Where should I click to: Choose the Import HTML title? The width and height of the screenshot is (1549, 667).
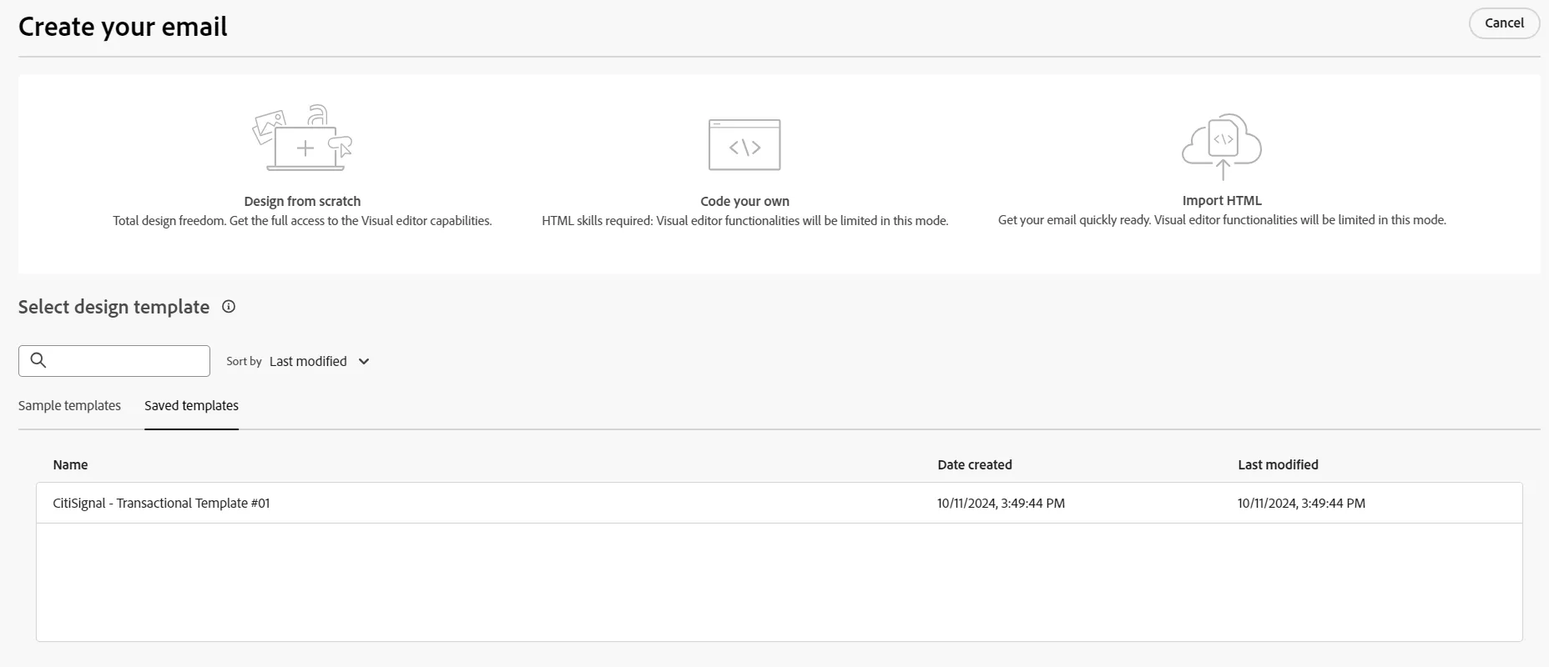[x=1222, y=200]
